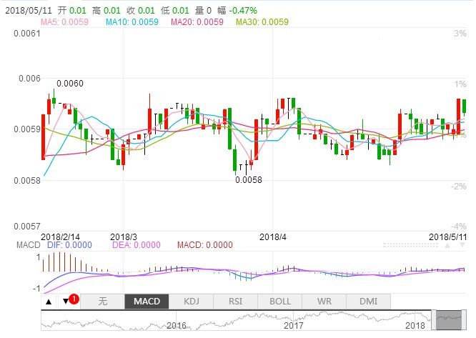Choose the DMI indicator tab
This screenshot has height=338, width=476.
click(x=369, y=302)
